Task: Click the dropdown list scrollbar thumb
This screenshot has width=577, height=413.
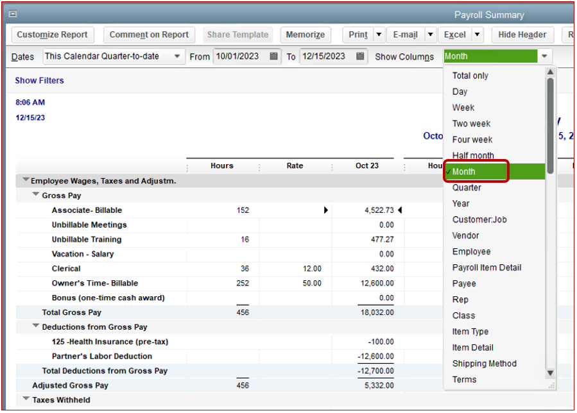Action: [550, 126]
